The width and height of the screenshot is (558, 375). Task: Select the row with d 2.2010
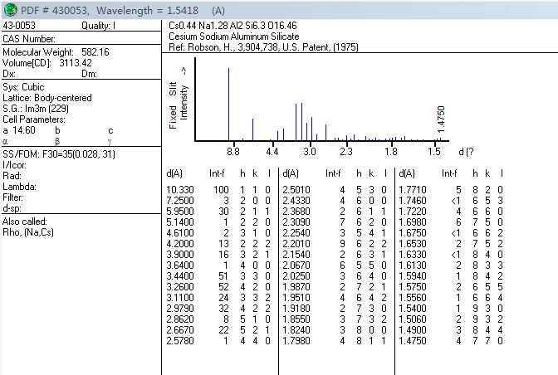click(335, 244)
